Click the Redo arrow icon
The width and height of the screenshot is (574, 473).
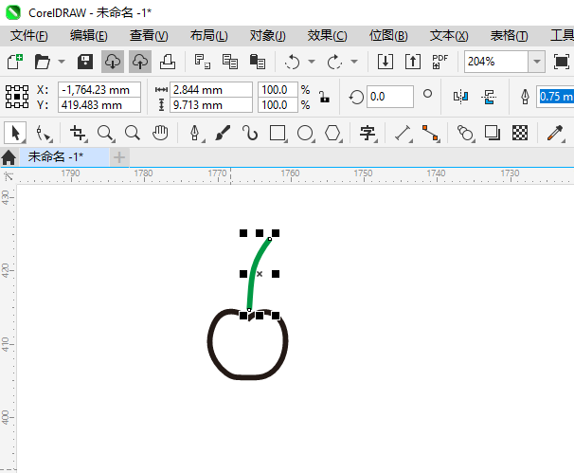point(334,62)
